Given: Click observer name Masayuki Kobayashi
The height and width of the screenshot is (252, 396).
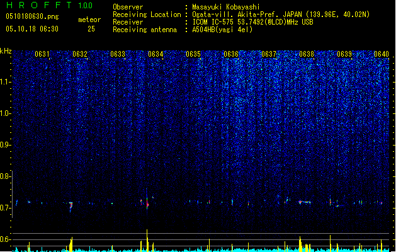Looking at the screenshot, I should 226,7.
